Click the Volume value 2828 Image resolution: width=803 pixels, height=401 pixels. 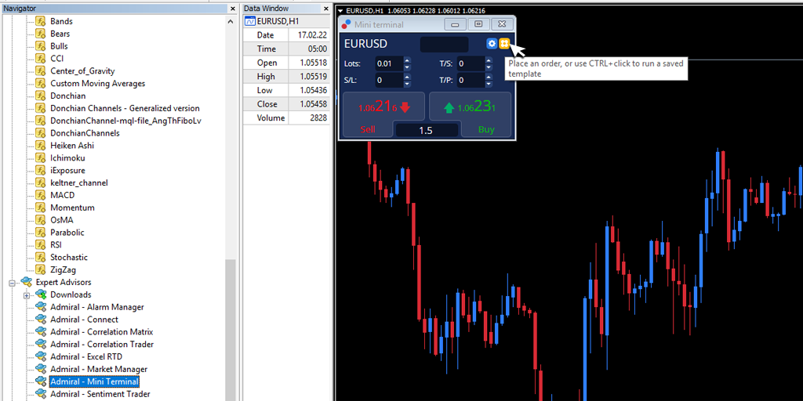point(318,117)
